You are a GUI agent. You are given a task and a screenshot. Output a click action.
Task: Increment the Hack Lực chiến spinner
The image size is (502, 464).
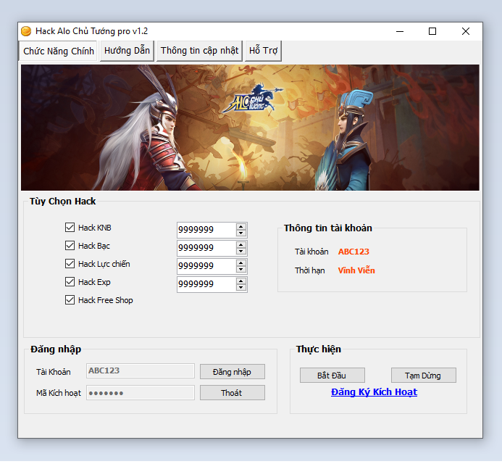point(241,262)
